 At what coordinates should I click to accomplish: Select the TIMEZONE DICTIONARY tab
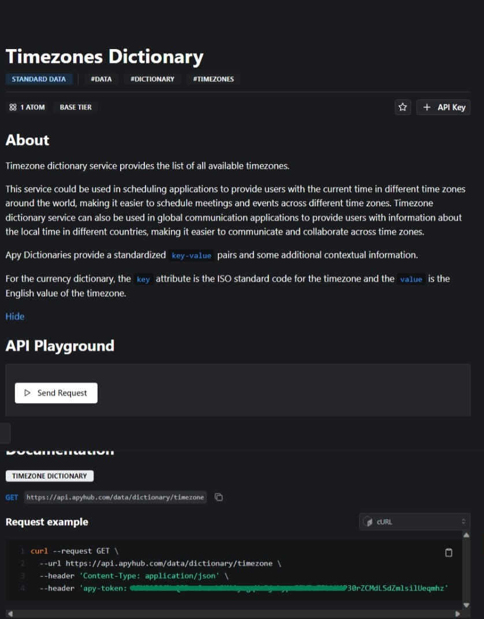49,476
